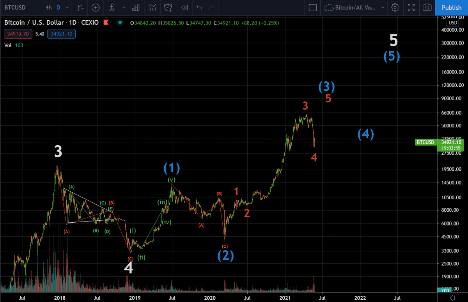Select the white wave label 3 near 2018
Viewport: 468px width, 302px height.
58,152
